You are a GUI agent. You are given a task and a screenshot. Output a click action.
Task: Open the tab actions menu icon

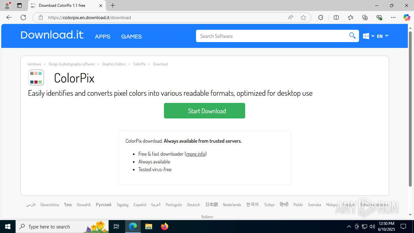tap(19, 6)
